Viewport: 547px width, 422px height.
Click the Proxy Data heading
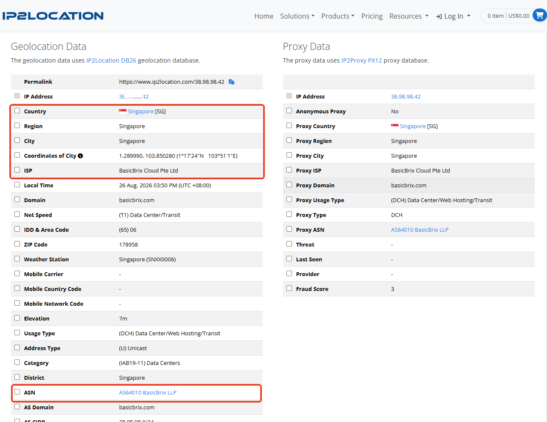click(306, 46)
